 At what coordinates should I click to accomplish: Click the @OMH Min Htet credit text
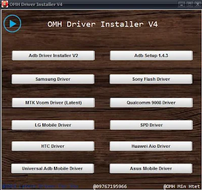click(182, 186)
